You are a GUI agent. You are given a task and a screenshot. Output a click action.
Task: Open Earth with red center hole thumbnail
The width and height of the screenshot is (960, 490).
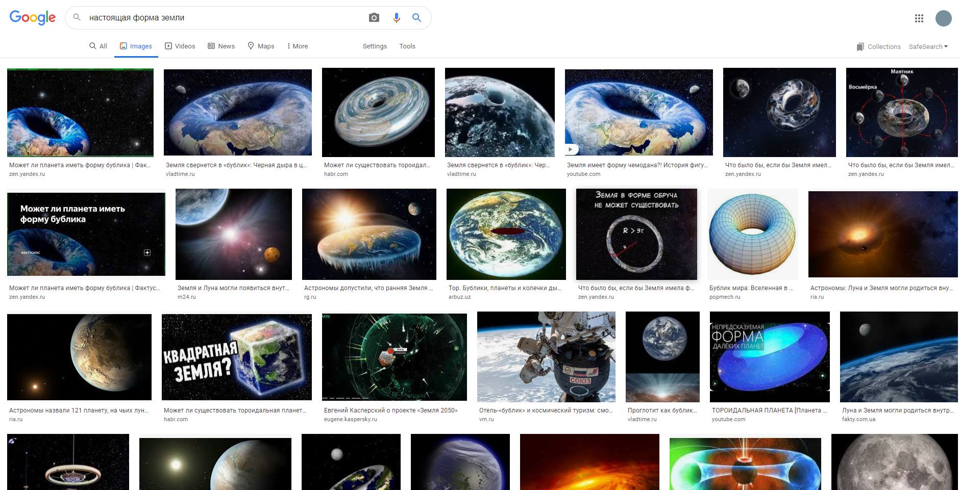[506, 234]
